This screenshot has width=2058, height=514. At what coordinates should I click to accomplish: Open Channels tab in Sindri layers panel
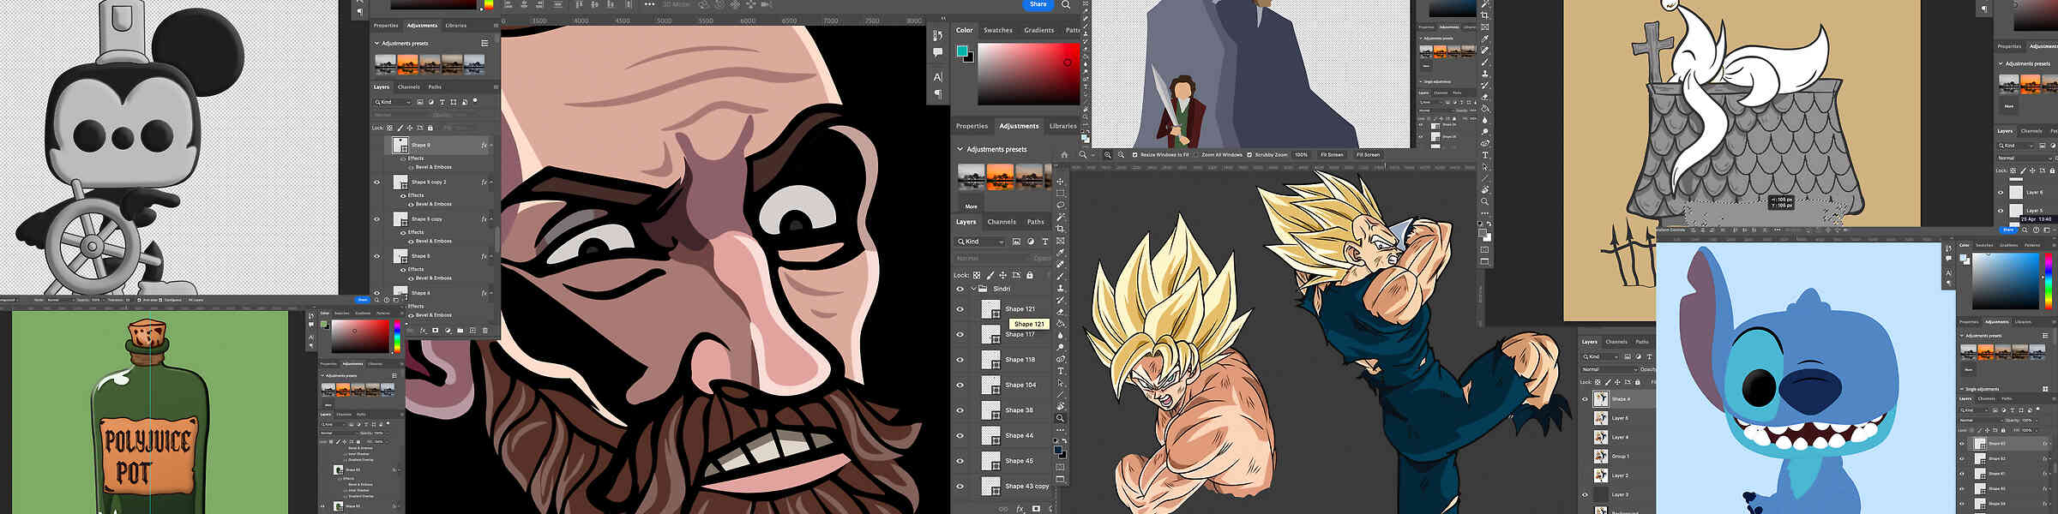(1002, 222)
